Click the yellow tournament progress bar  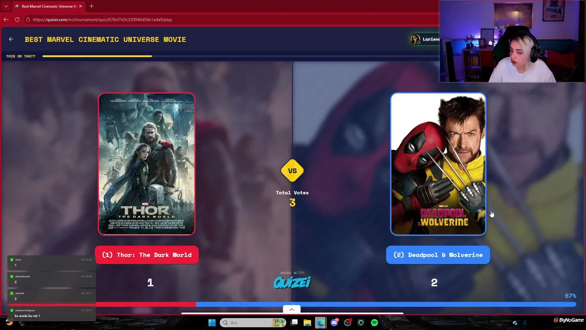97,56
